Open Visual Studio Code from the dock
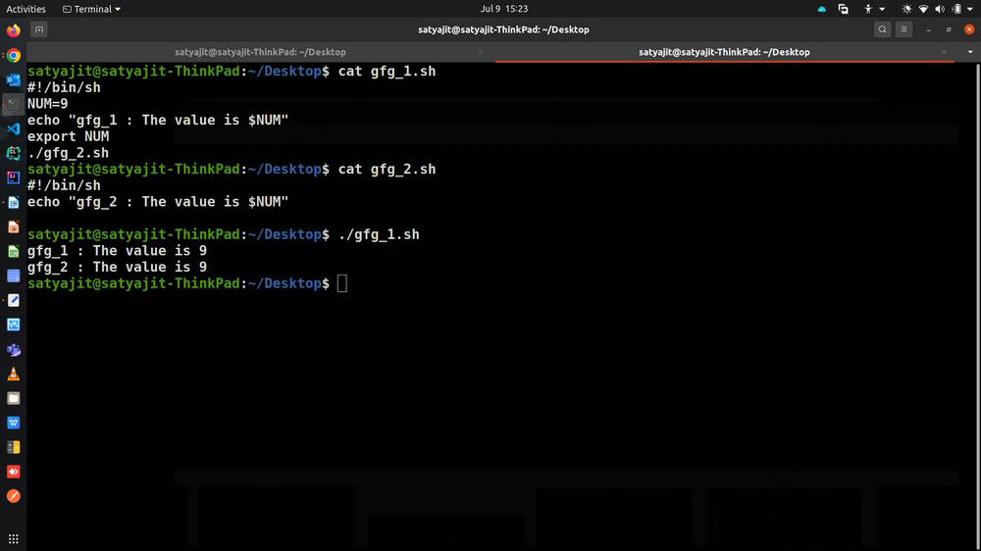Screen dimensions: 981x551 (x=13, y=128)
